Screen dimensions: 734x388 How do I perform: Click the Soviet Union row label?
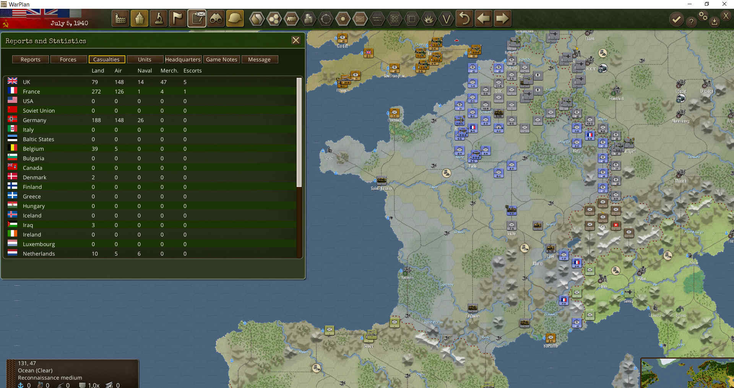pyautogui.click(x=39, y=111)
